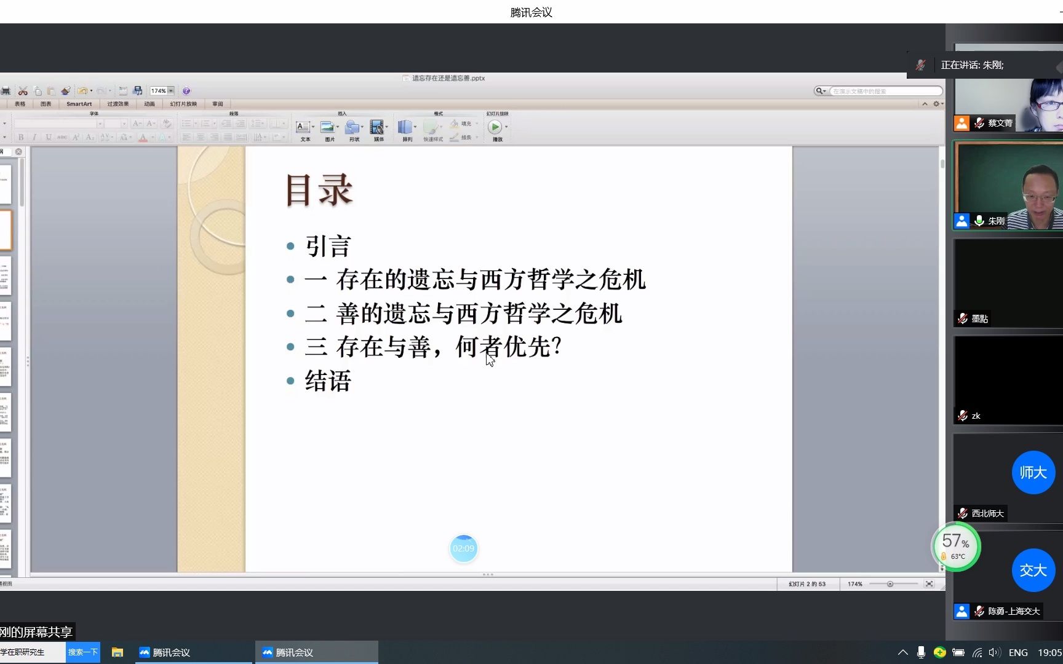Image resolution: width=1063 pixels, height=664 pixels.
Task: Open the font size dropdown
Action: (124, 124)
